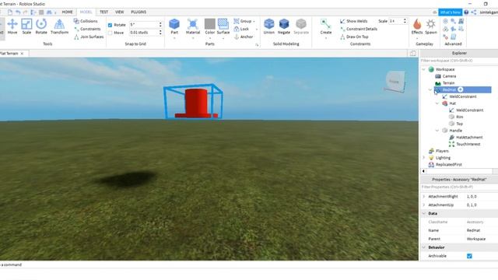Click the Negate tool
This screenshot has height=280, width=498.
[284, 26]
